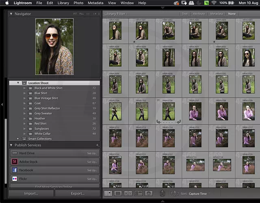Open People face view icon
Screen dimensions: 260x203
pyautogui.click(x=149, y=193)
